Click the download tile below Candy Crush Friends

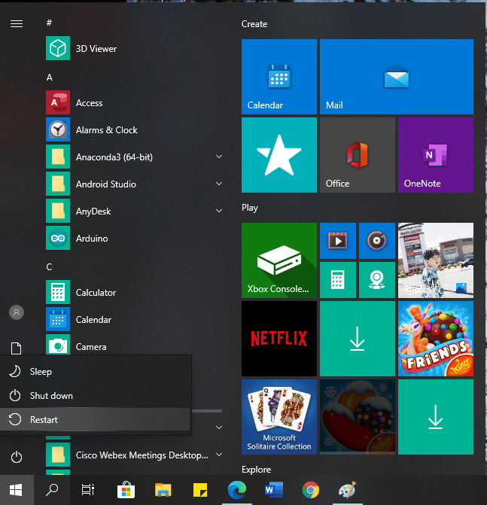(436, 417)
